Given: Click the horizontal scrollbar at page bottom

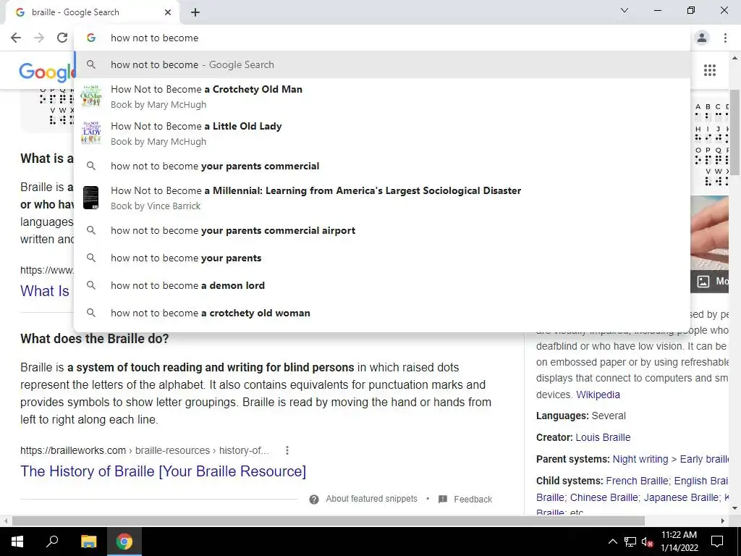Looking at the screenshot, I should 329,521.
